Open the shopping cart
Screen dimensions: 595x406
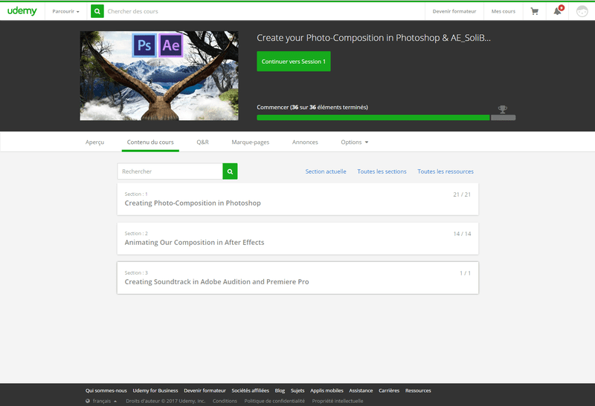[x=534, y=11]
